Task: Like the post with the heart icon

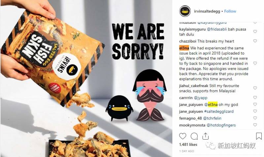Action: (183, 136)
